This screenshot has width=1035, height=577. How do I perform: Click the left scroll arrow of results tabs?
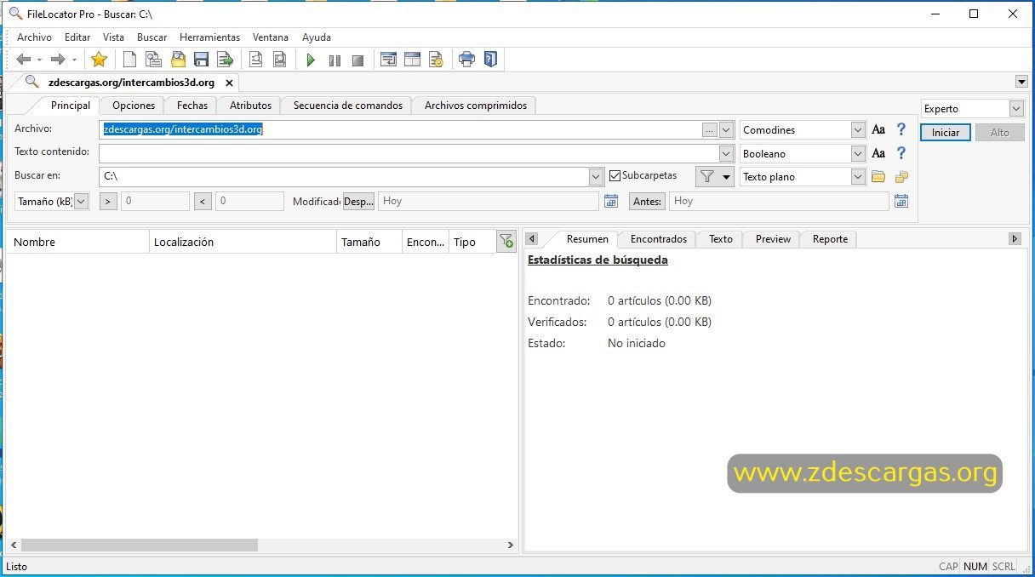(532, 239)
